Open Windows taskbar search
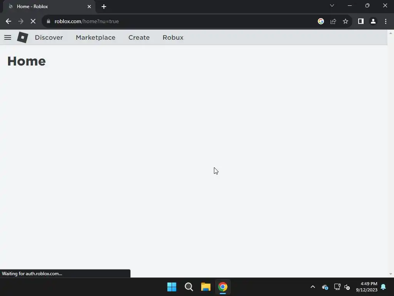Screen dimensions: 394x296 189,287
